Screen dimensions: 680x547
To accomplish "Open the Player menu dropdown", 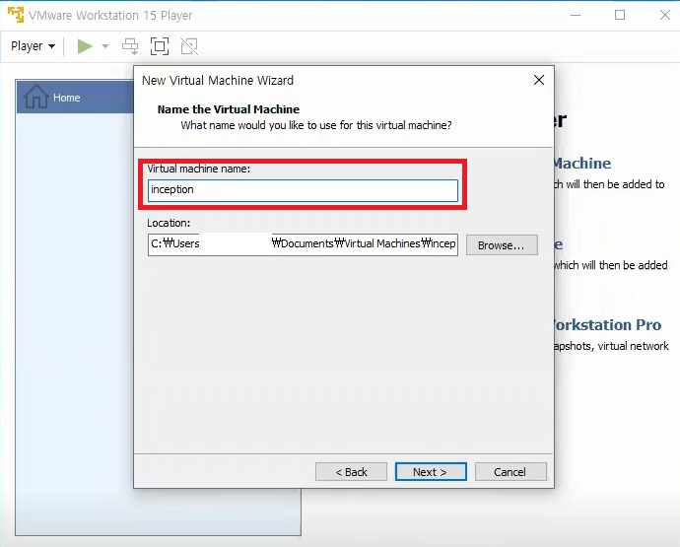I will [x=33, y=46].
